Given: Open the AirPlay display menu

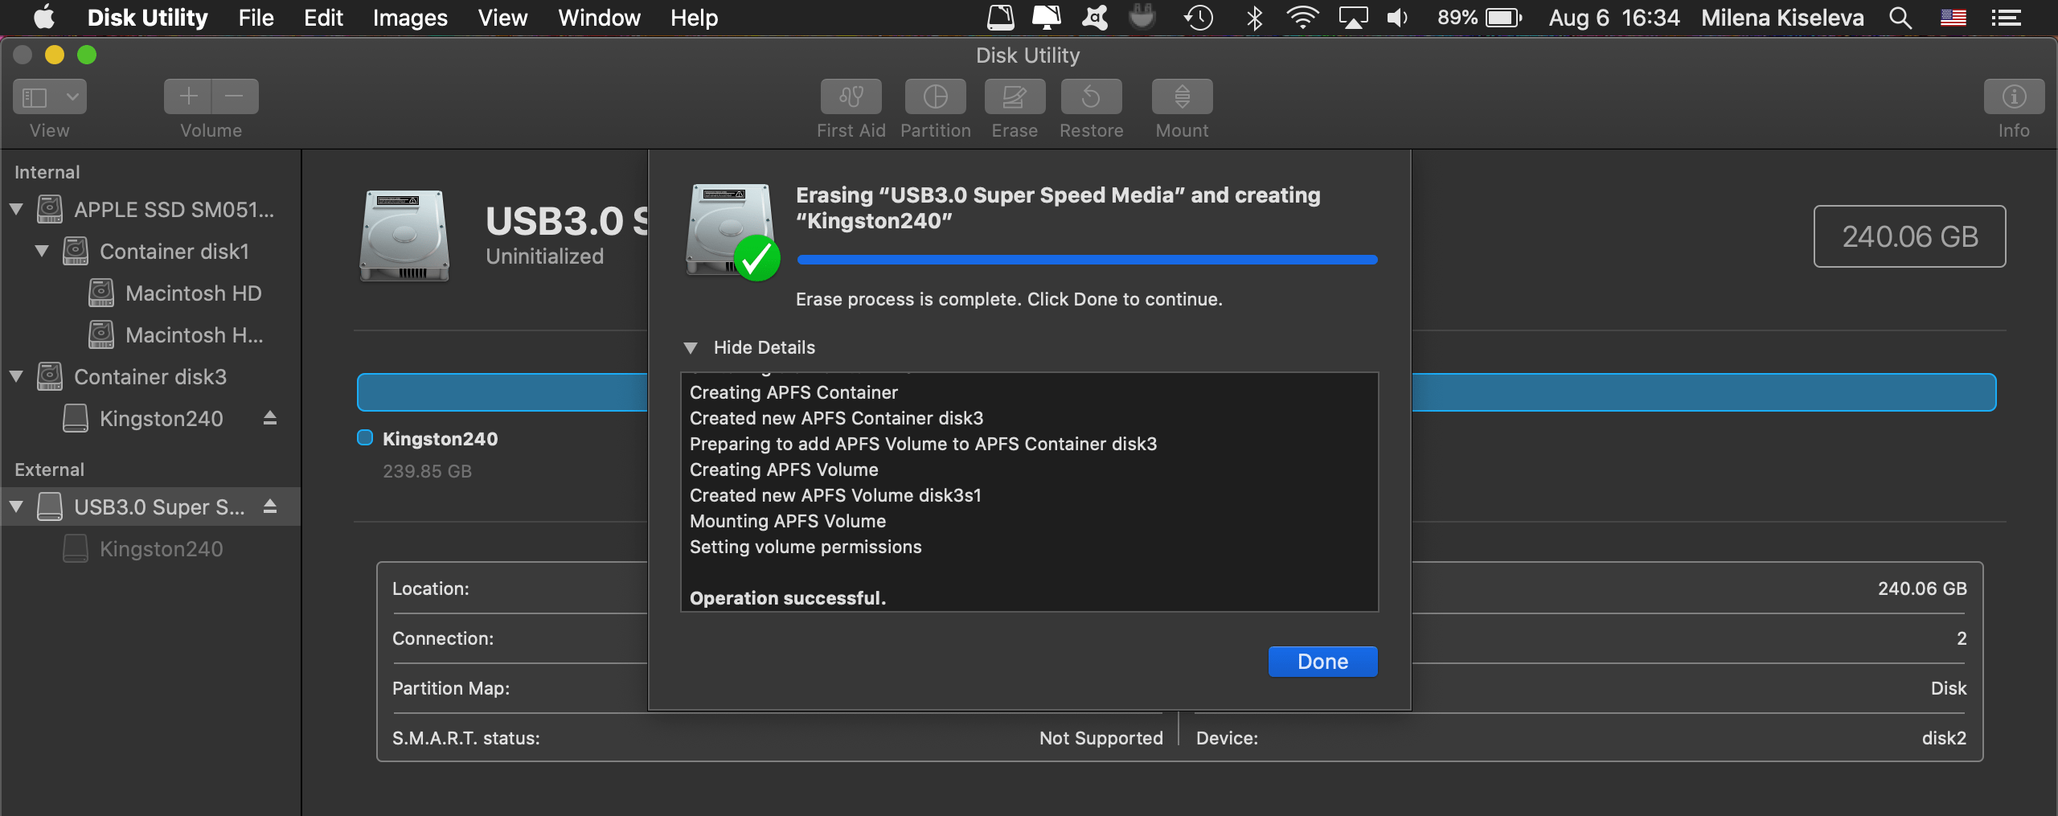Looking at the screenshot, I should click(1353, 18).
